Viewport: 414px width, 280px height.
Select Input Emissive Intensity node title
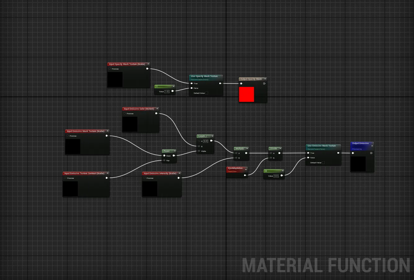coord(160,174)
